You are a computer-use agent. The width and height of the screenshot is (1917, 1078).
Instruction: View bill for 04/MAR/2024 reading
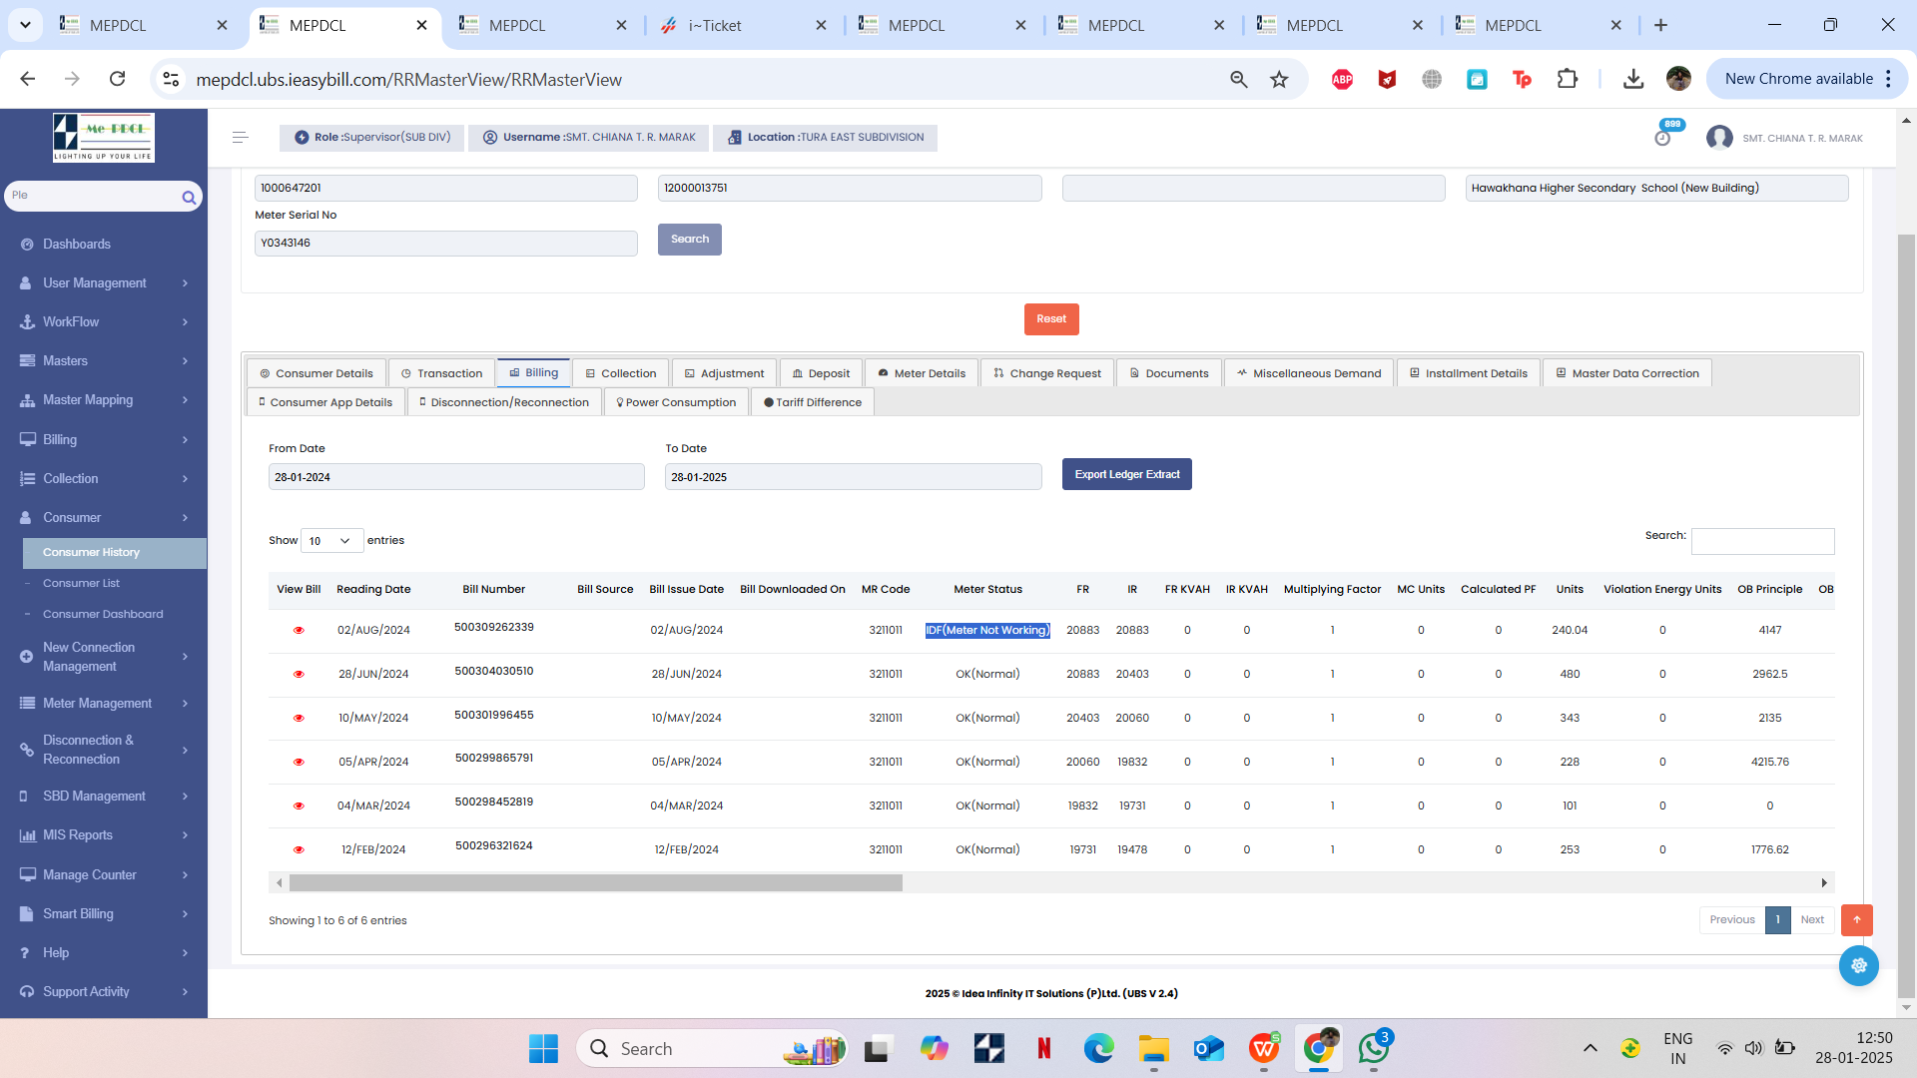(299, 807)
